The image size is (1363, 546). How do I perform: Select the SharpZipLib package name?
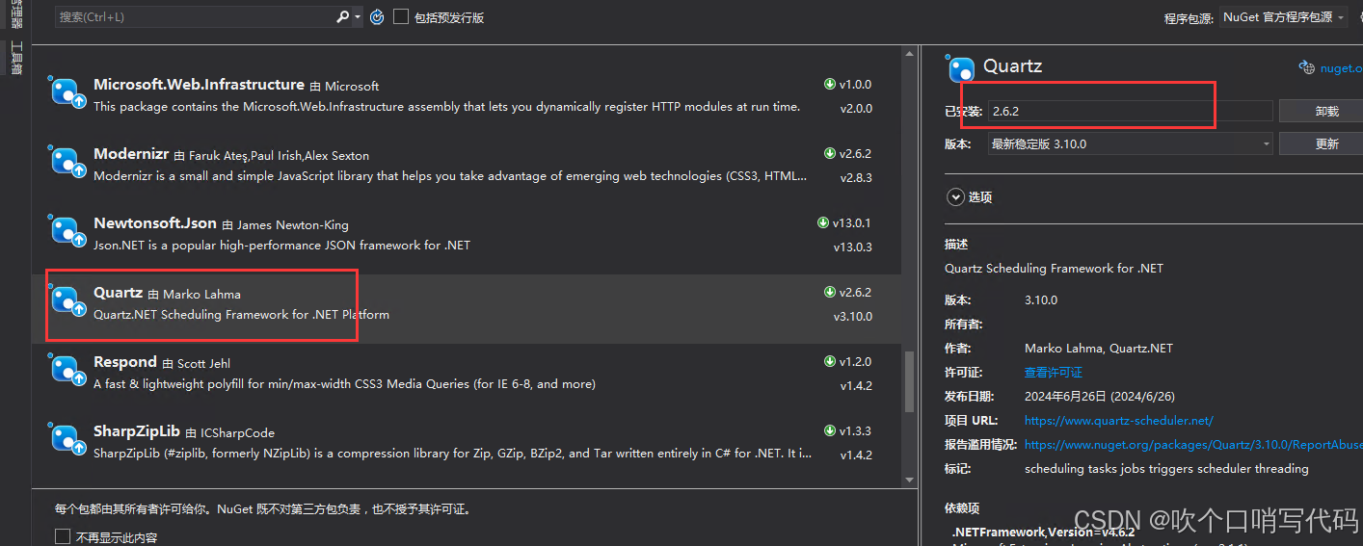(137, 431)
